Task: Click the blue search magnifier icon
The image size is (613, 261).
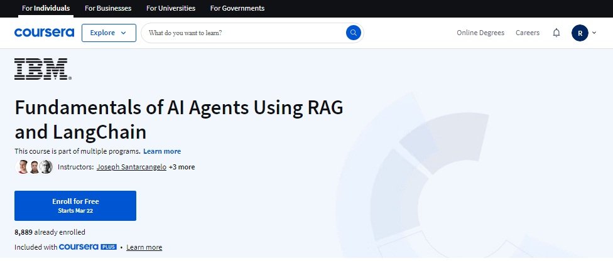Action: (x=354, y=33)
